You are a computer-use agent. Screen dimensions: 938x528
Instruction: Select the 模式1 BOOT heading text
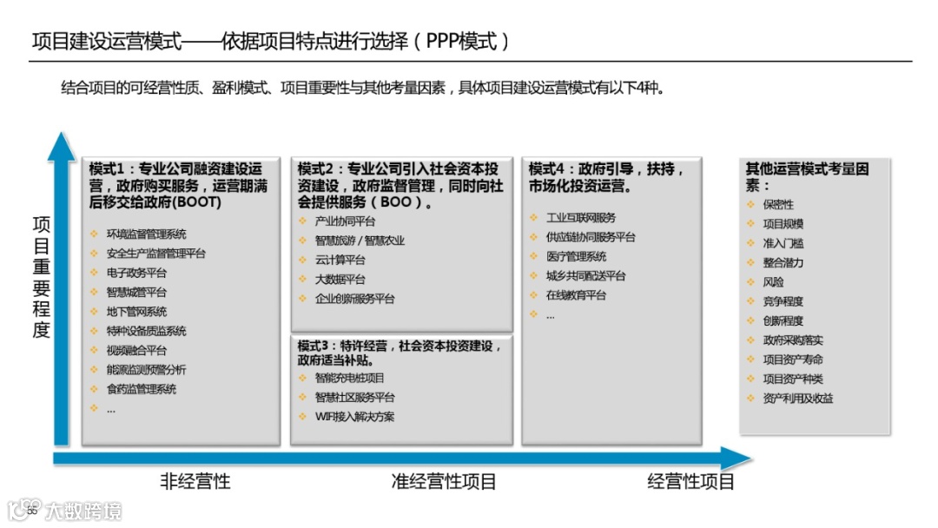[x=178, y=185]
